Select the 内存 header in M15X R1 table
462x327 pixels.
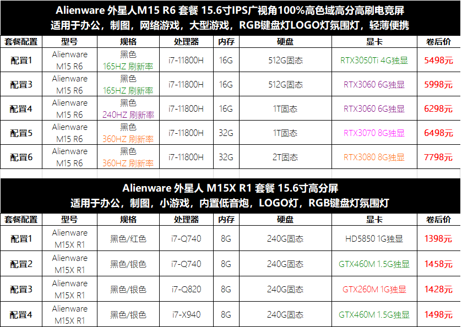226,220
